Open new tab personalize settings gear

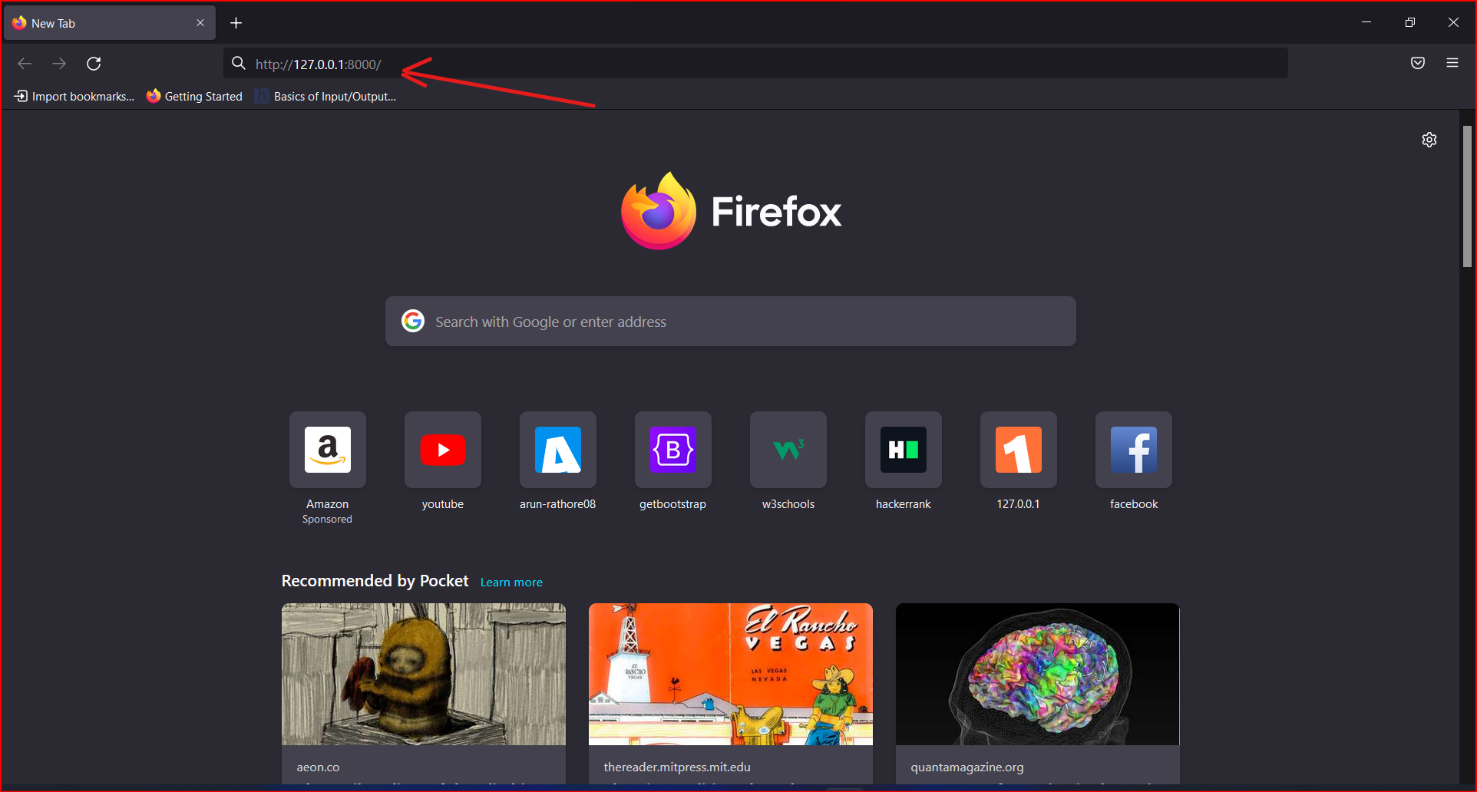click(x=1429, y=140)
